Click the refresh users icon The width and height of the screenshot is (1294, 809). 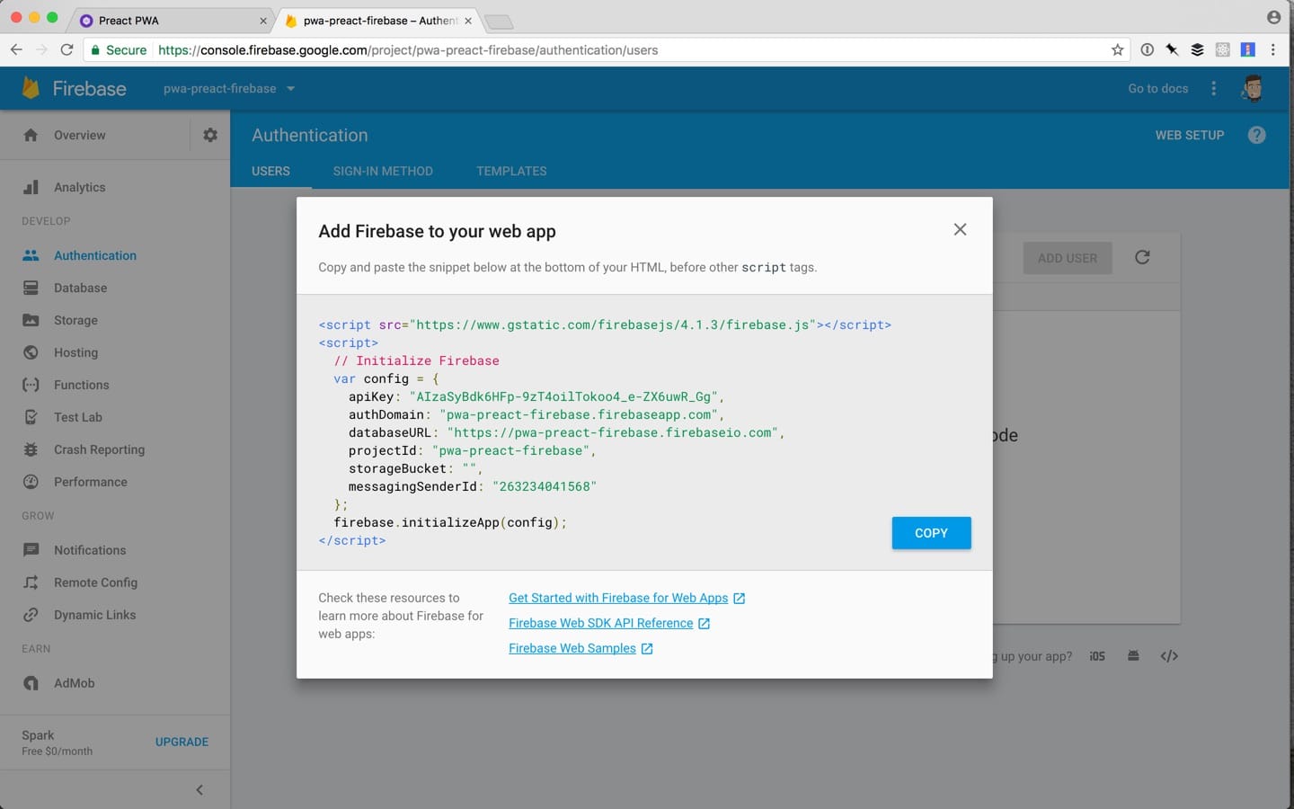point(1142,257)
